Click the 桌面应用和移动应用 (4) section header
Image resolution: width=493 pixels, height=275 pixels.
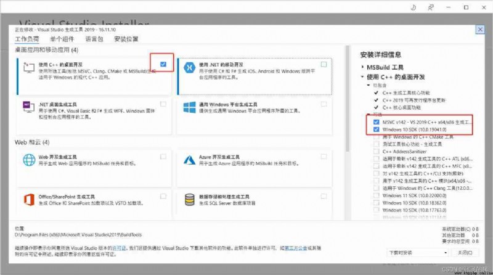pos(47,50)
